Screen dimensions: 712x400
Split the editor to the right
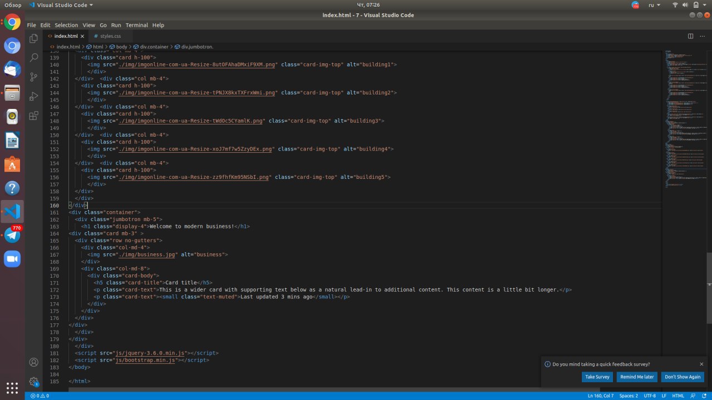tap(690, 36)
